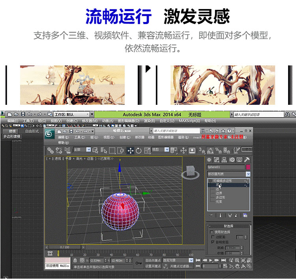The image size is (296, 279).
Task: Toggle Absolute/Offset transform type-in mode
Action: point(82,260)
